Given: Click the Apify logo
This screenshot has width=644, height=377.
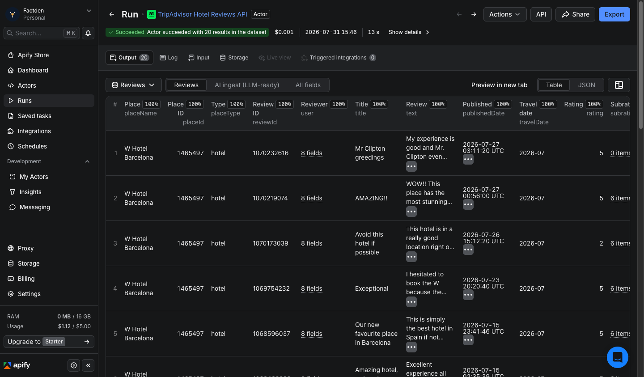Looking at the screenshot, I should (17, 365).
